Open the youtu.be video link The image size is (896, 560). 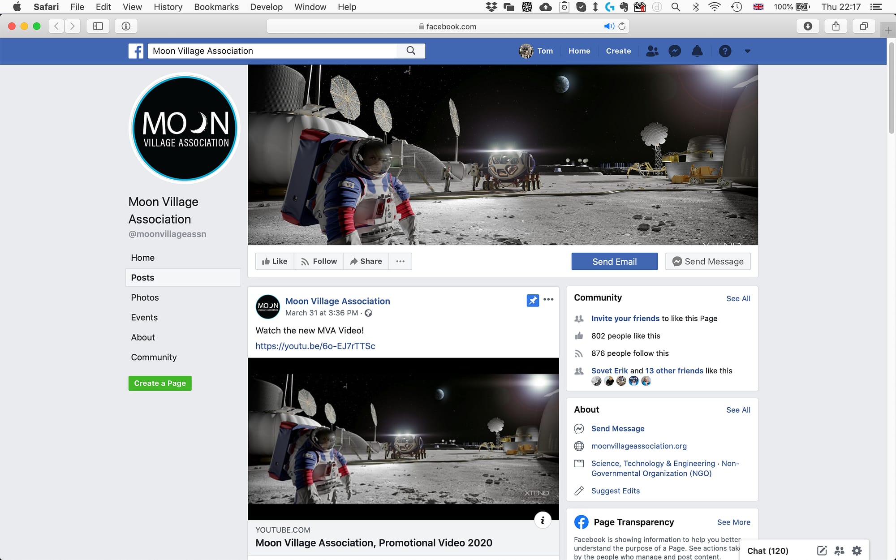(x=315, y=346)
